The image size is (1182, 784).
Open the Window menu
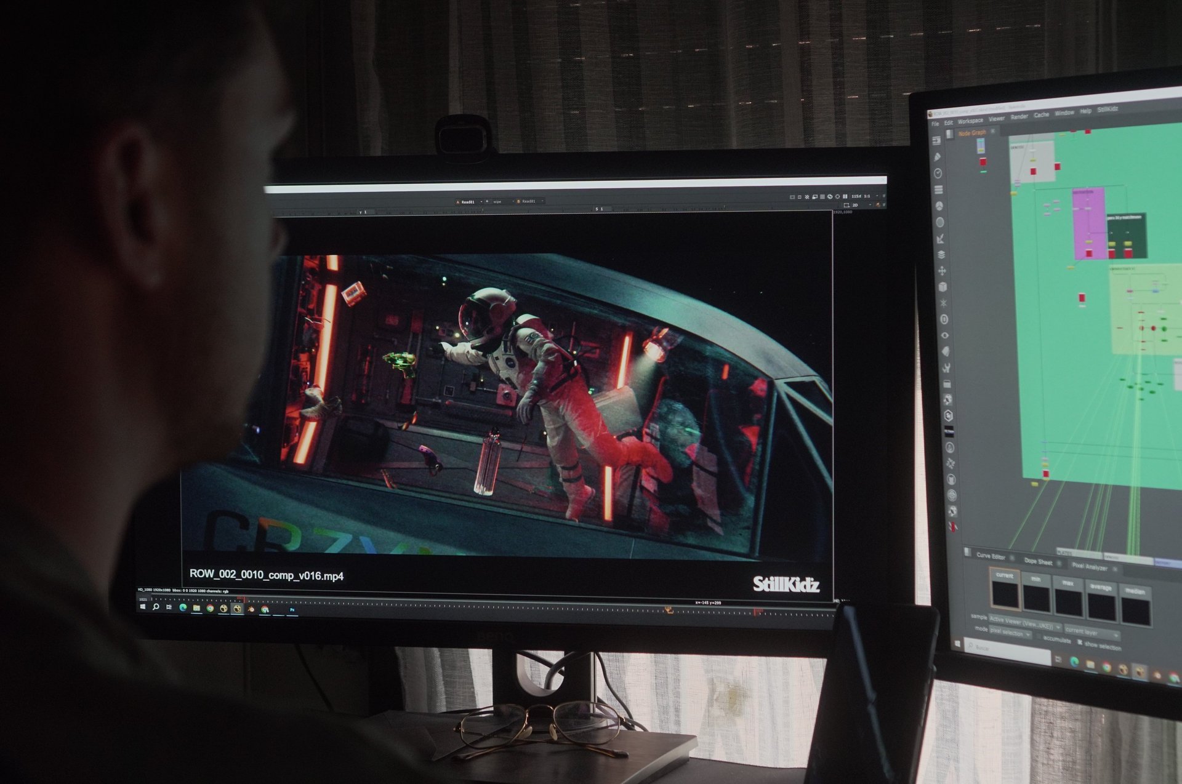1064,113
